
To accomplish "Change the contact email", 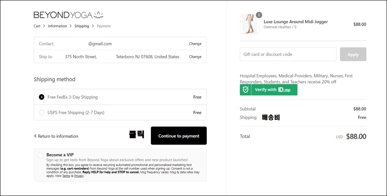I will pyautogui.click(x=195, y=43).
